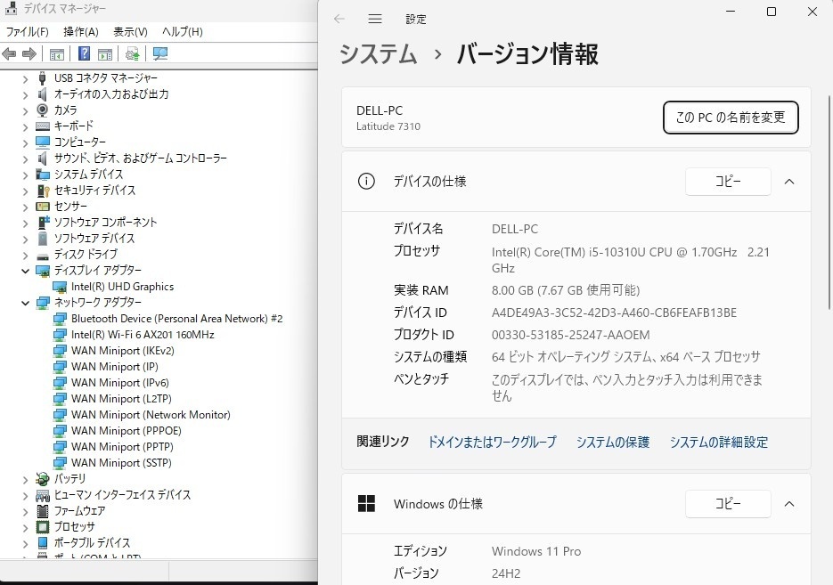Maximize the Settings window
Screen dimensions: 833x585
coord(772,12)
